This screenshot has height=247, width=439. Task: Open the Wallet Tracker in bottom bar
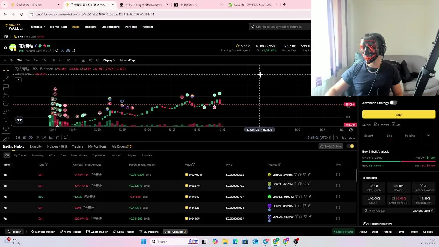[x=97, y=232]
